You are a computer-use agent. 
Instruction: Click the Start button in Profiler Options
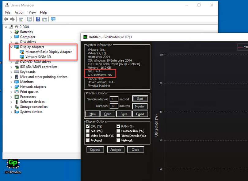tap(140, 99)
